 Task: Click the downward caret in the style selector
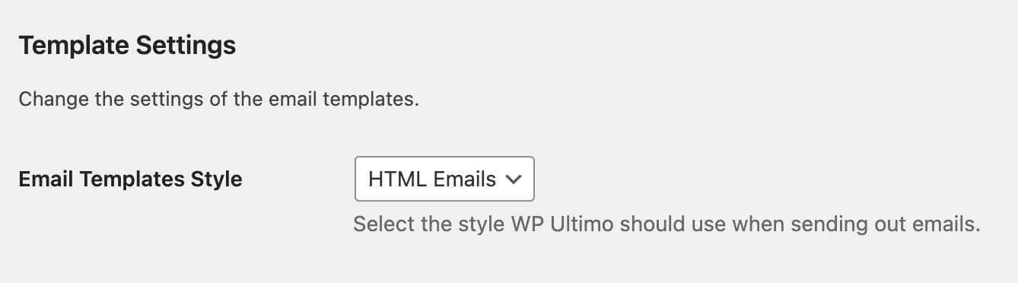[x=514, y=180]
